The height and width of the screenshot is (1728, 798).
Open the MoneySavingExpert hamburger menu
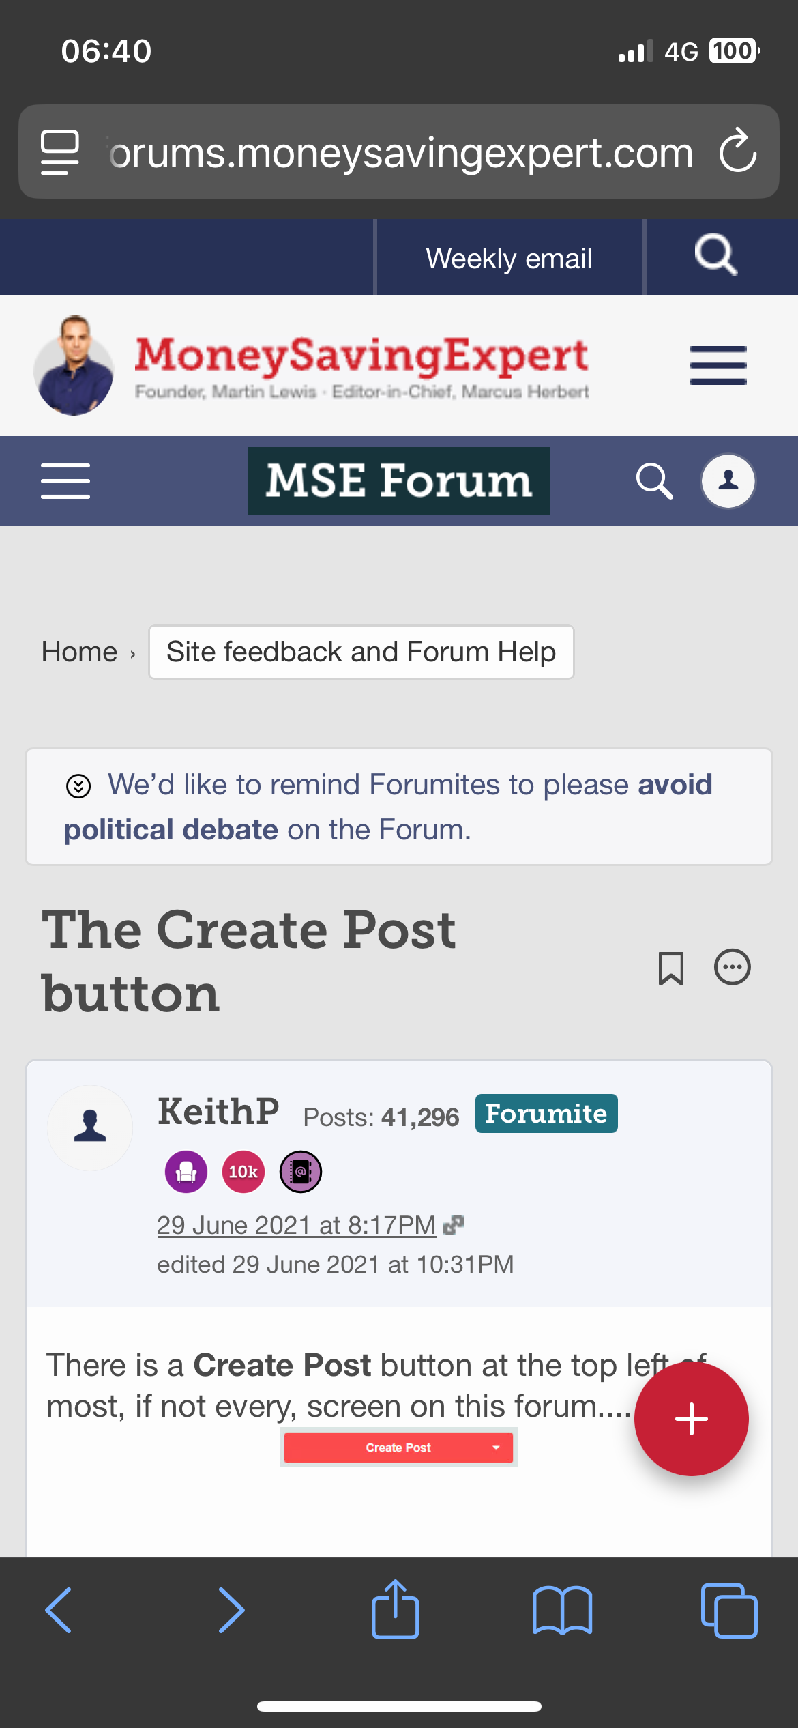pos(718,365)
